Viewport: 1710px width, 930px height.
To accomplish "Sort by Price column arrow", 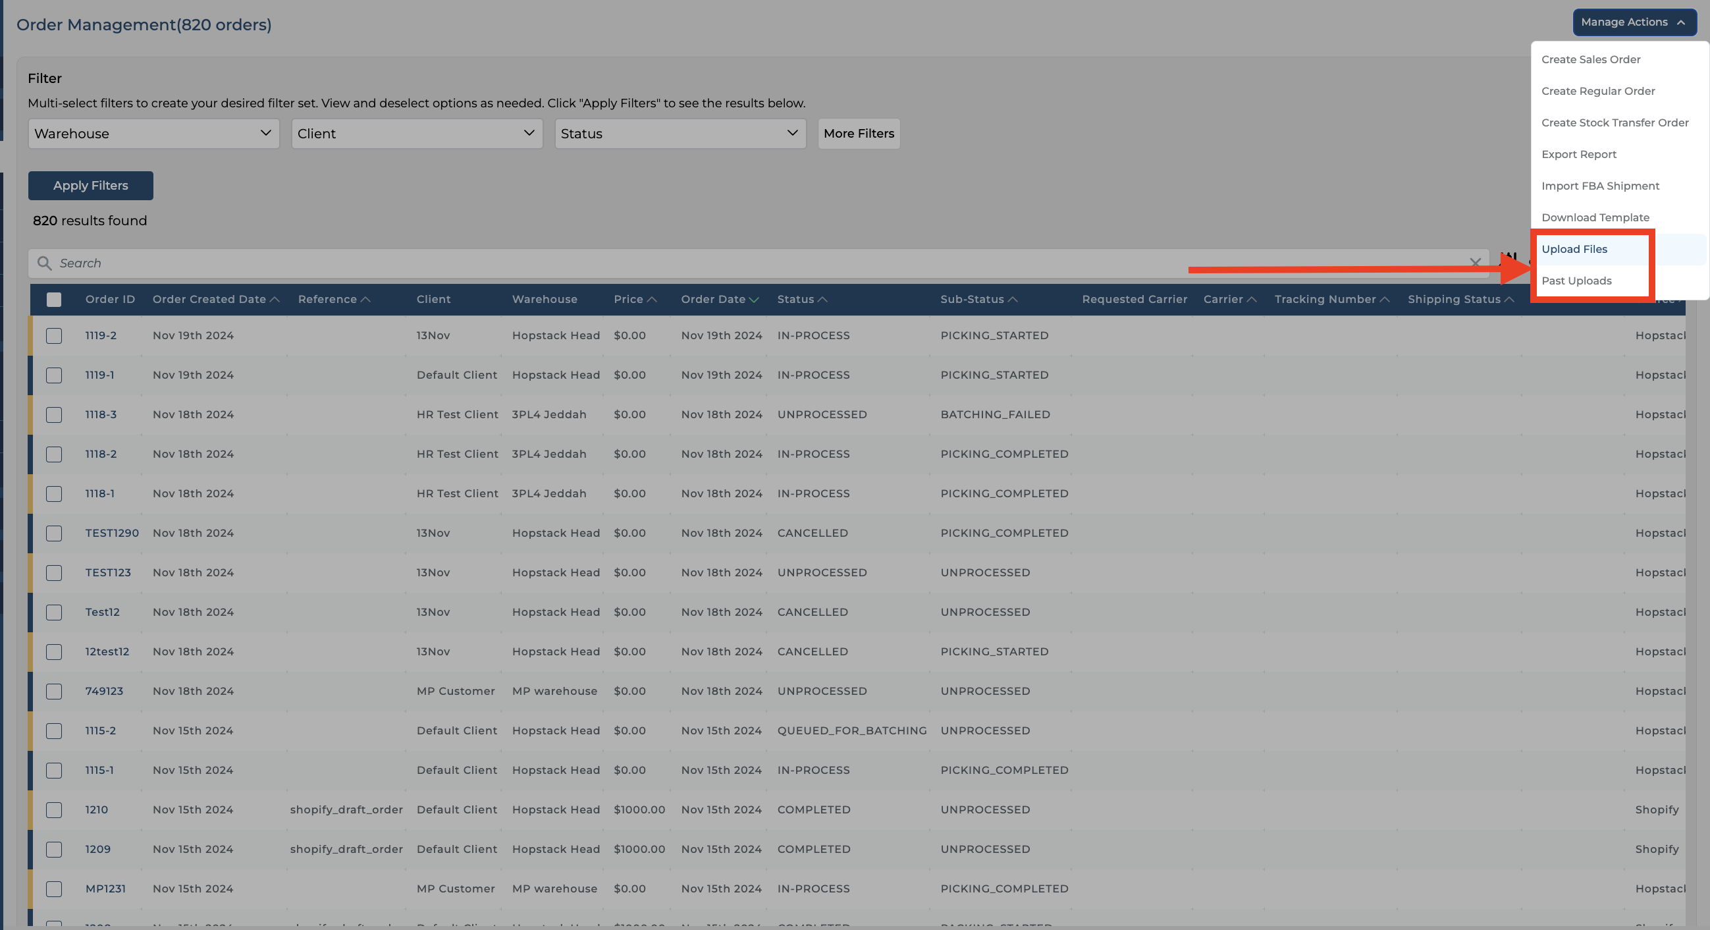I will (x=652, y=300).
